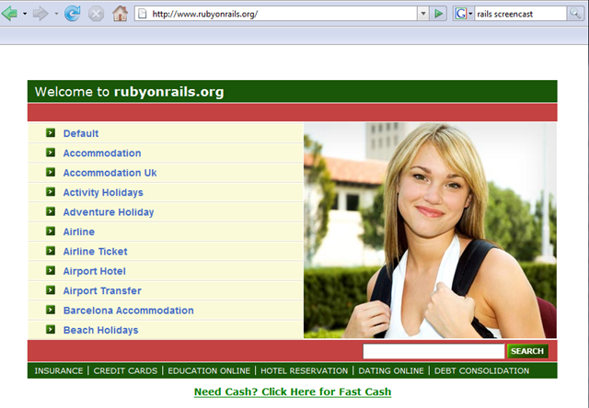Open the Activity Holidays link

click(103, 192)
